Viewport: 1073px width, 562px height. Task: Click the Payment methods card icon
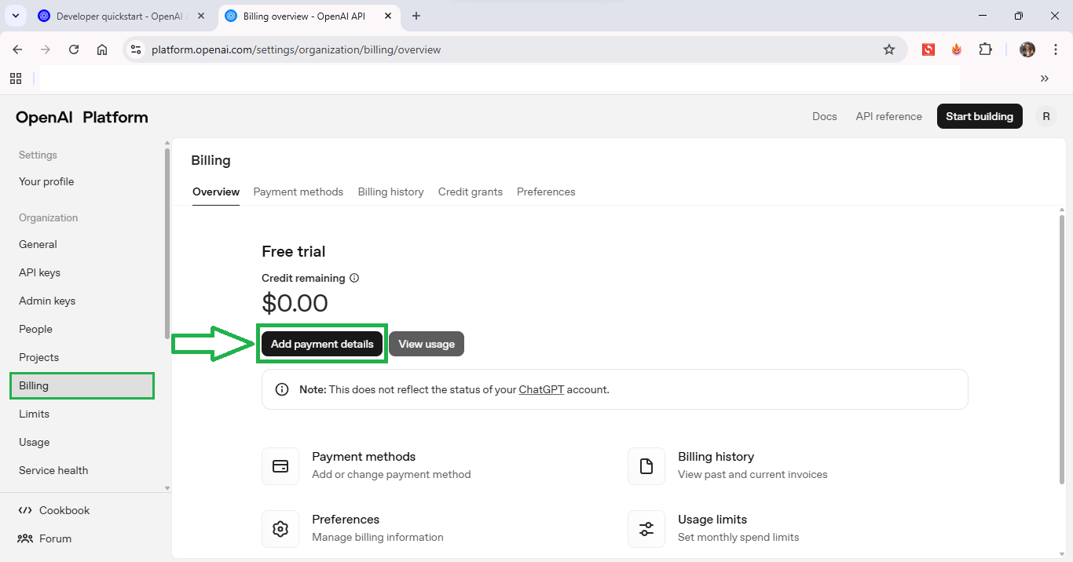280,466
